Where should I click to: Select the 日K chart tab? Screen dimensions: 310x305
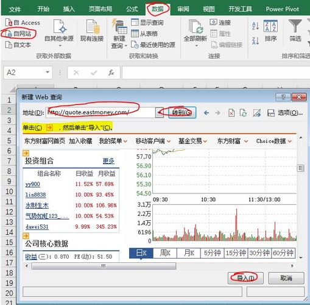[141, 253]
